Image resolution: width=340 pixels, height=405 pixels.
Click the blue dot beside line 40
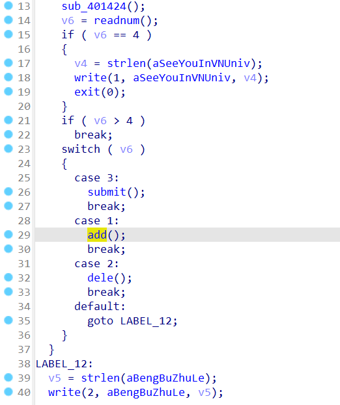8,391
